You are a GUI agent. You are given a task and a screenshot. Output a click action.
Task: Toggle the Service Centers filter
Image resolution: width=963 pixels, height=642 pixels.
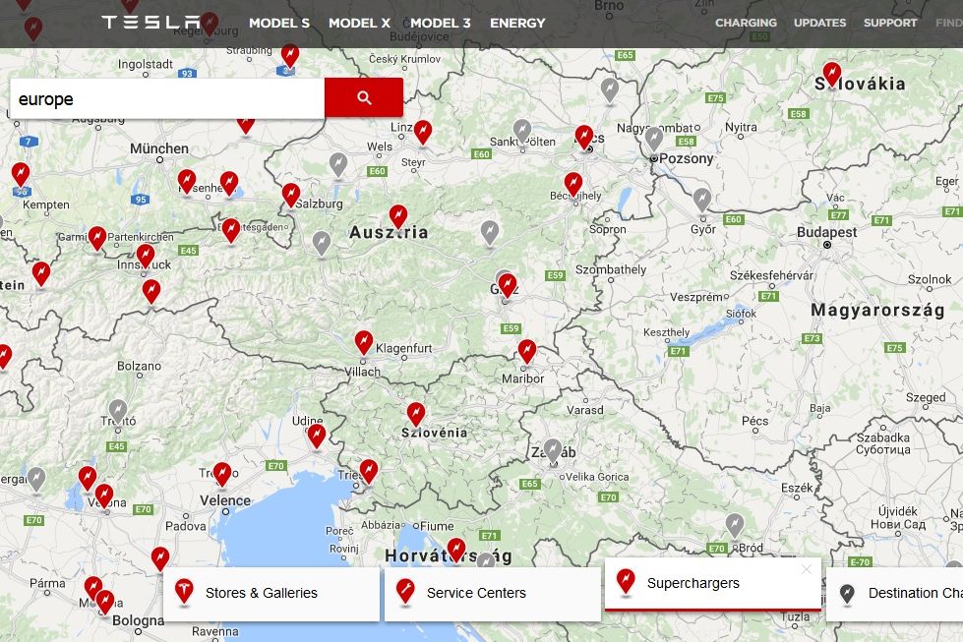pyautogui.click(x=492, y=594)
